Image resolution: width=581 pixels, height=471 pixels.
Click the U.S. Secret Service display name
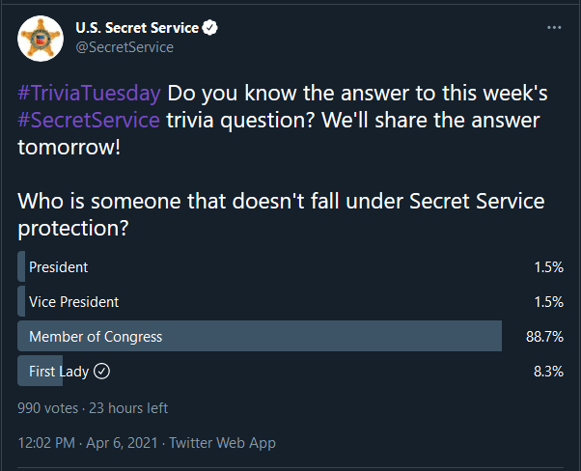[137, 28]
